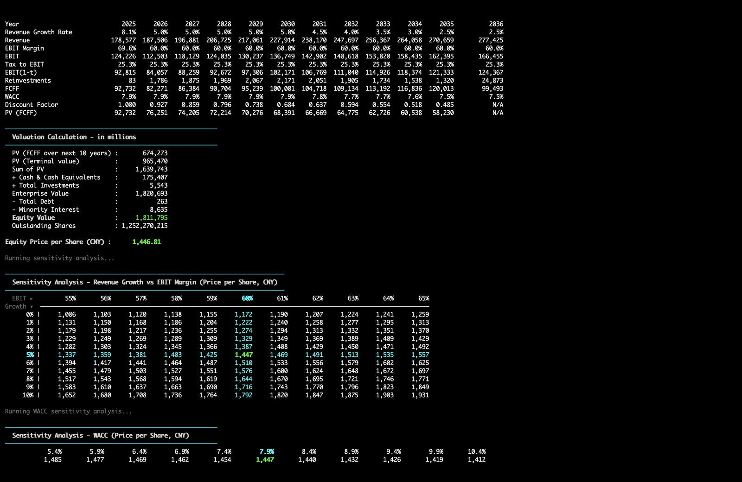
Task: Click PV (FCFF) value '58,230' for 2035
Action: coord(443,113)
